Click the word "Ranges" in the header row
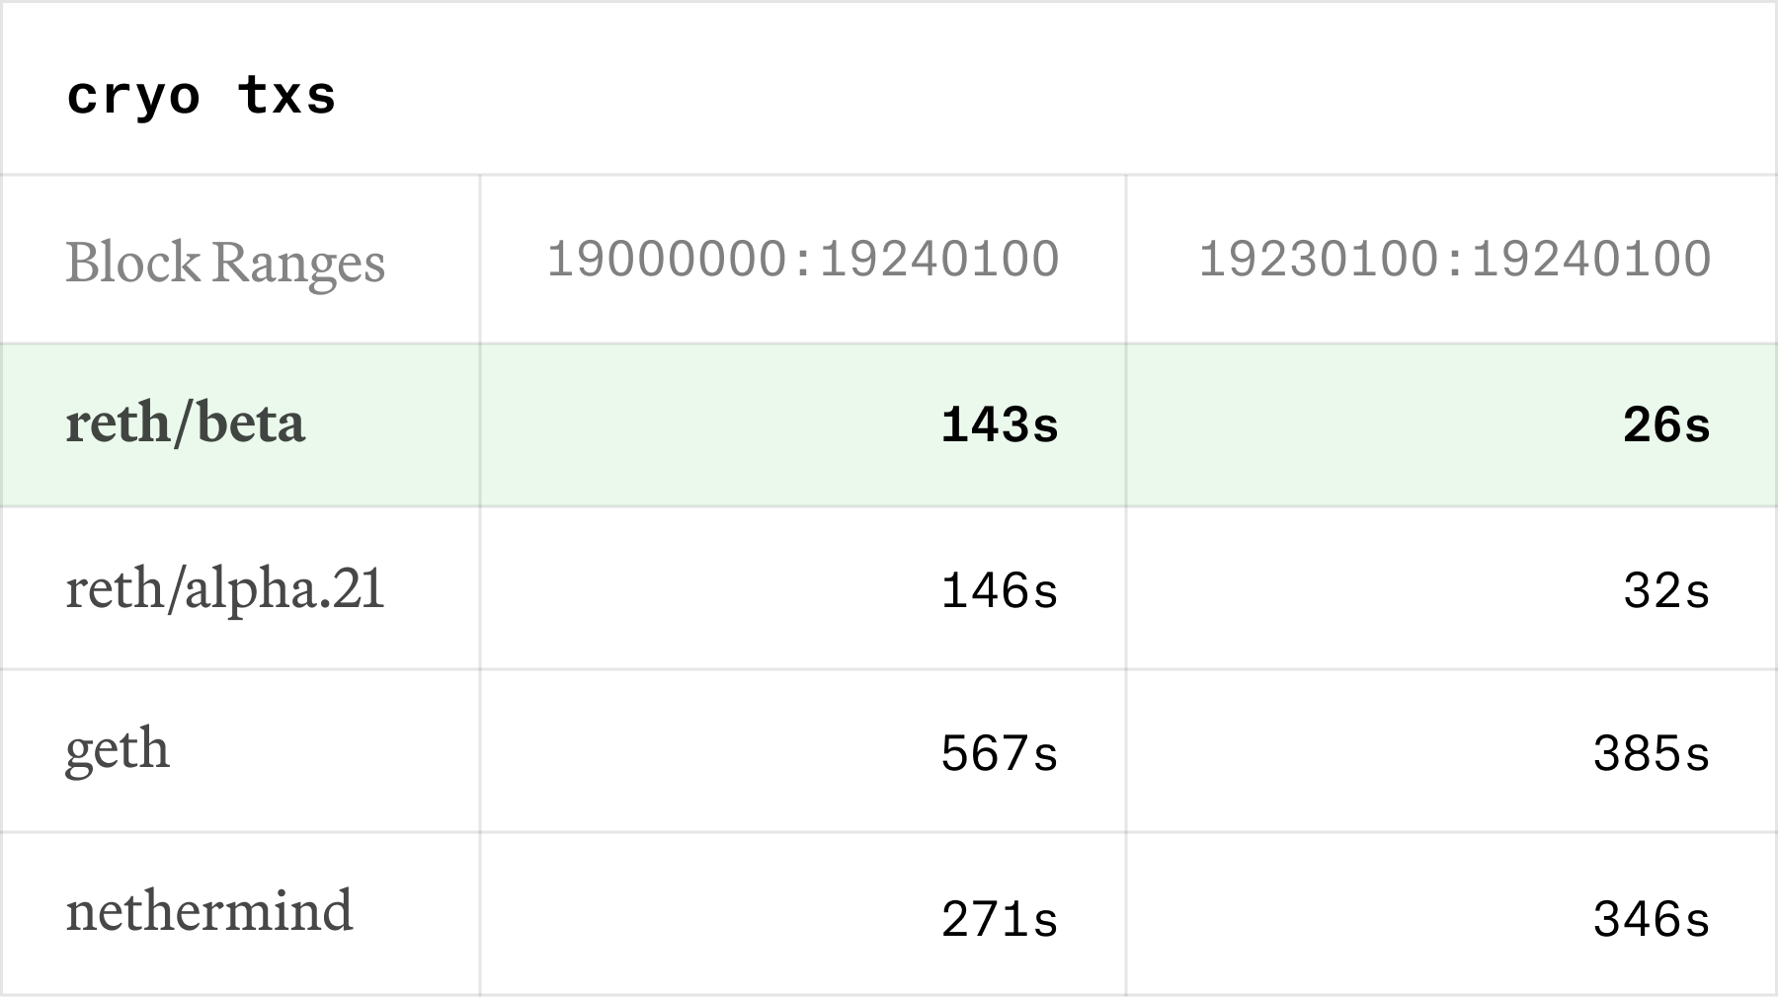 (298, 263)
